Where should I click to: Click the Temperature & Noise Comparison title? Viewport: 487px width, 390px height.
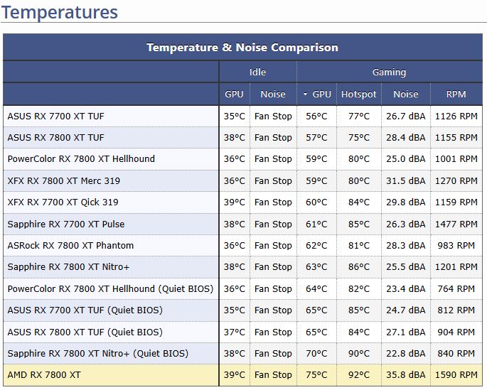click(x=242, y=47)
